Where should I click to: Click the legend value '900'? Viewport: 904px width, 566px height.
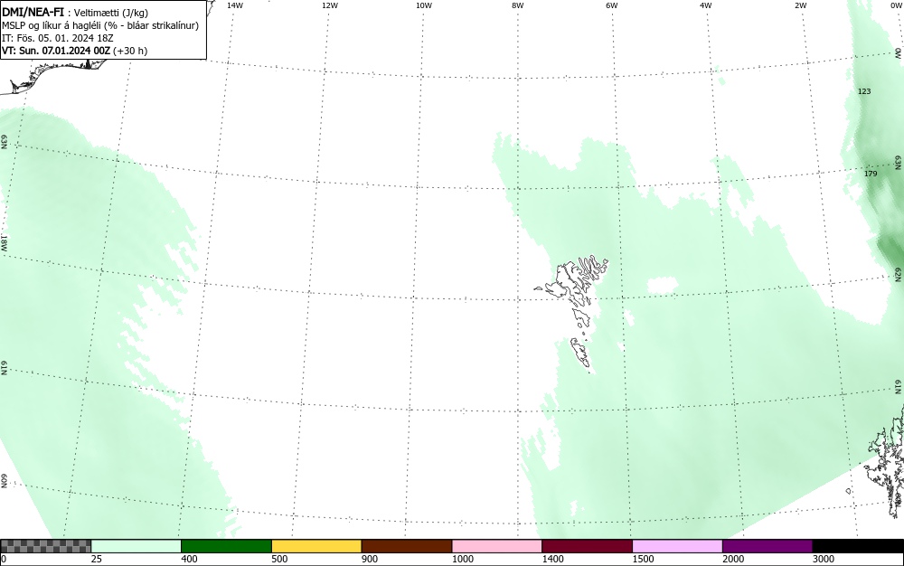point(370,559)
